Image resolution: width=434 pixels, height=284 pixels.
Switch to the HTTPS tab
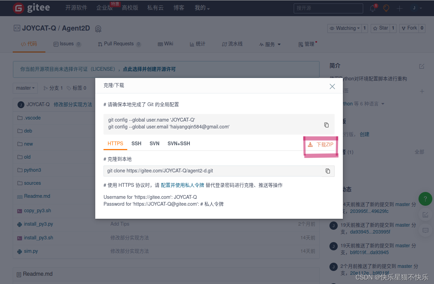115,144
